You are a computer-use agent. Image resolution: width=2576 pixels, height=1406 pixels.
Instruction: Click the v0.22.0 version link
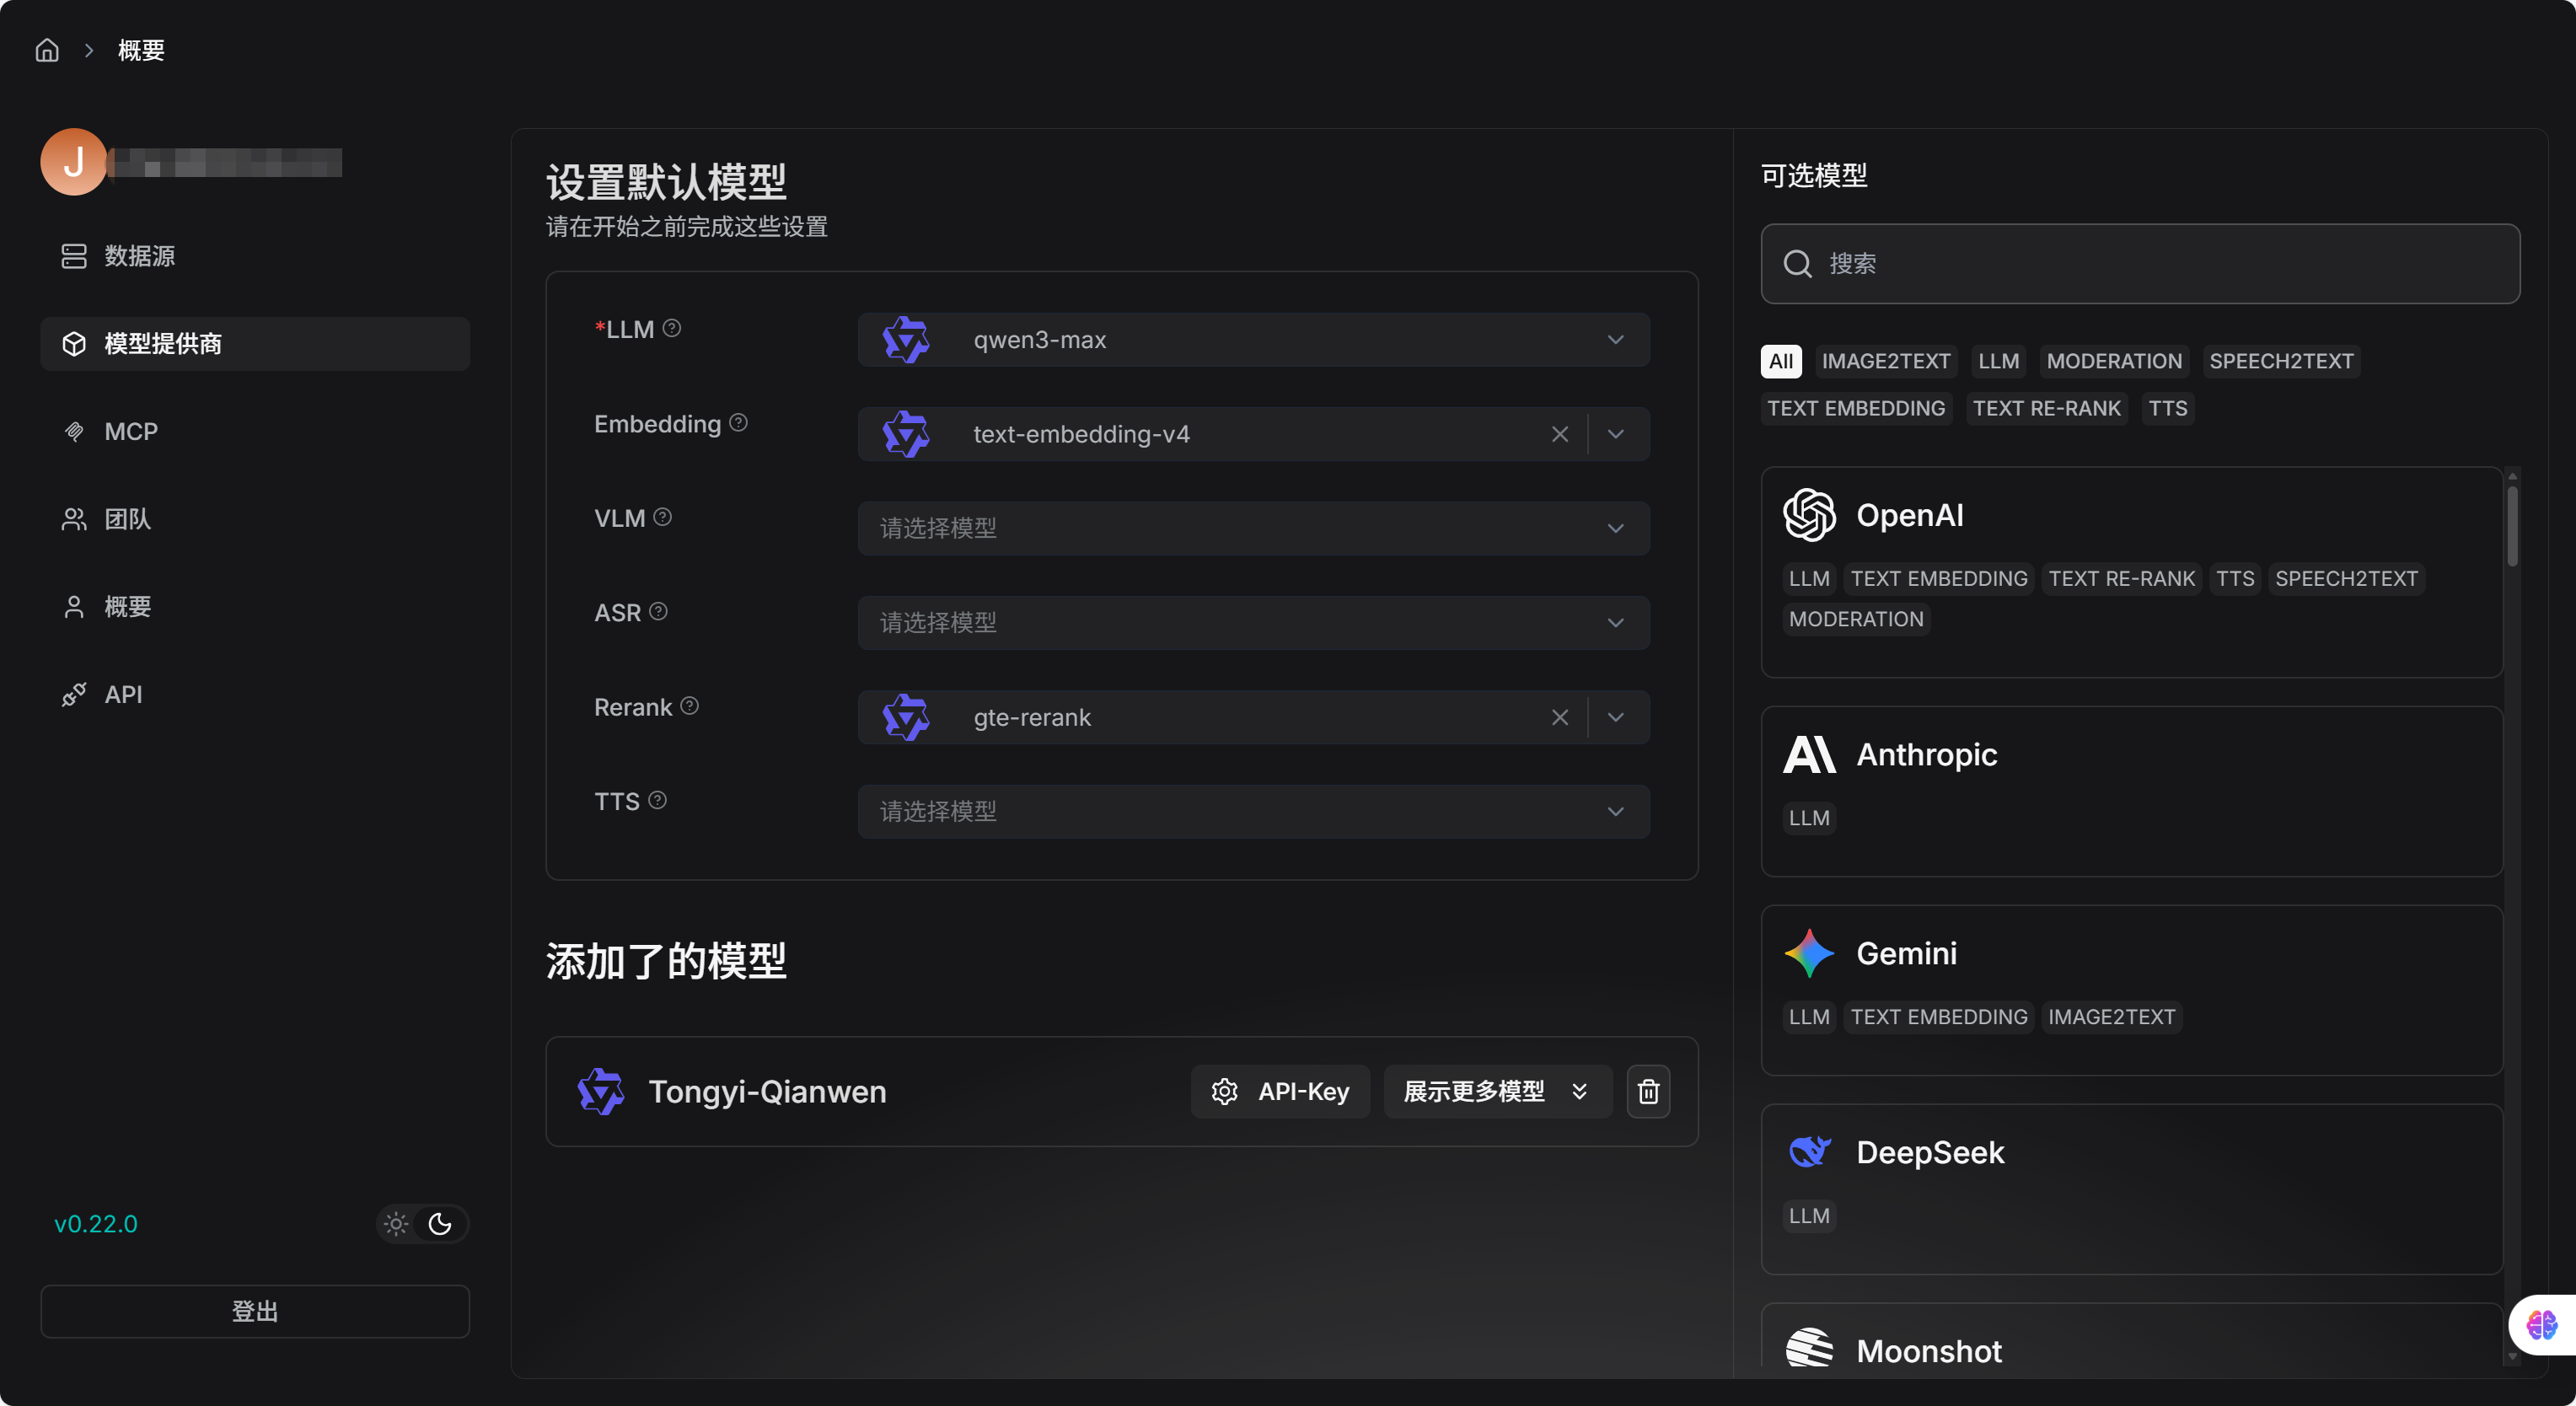point(95,1223)
